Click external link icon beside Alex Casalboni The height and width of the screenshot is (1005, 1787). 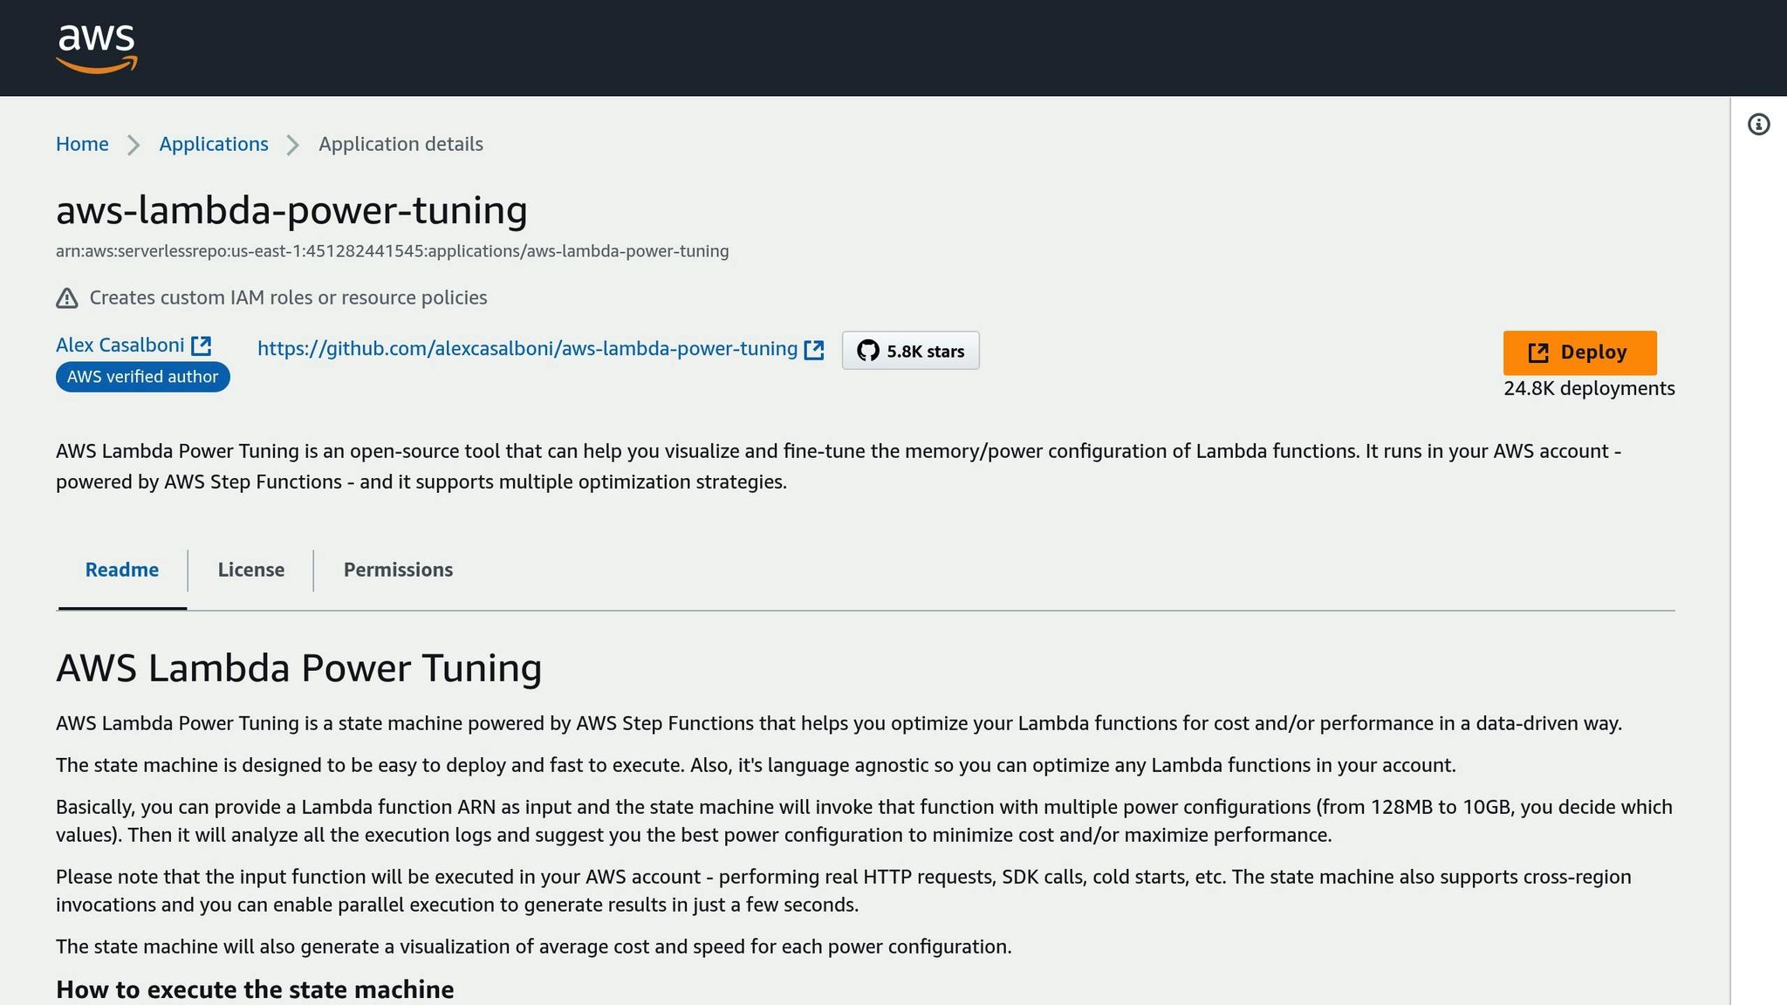[x=202, y=345]
